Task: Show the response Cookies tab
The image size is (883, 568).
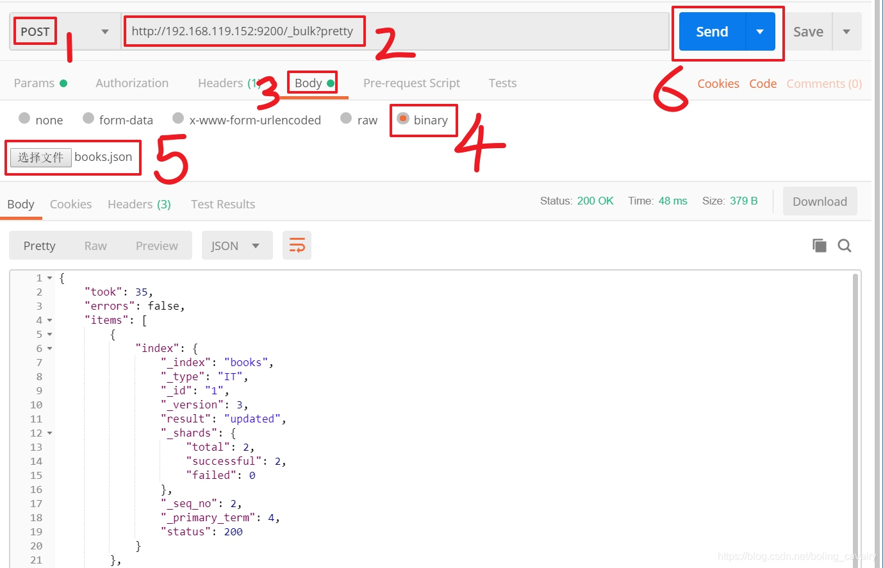Action: coord(70,204)
